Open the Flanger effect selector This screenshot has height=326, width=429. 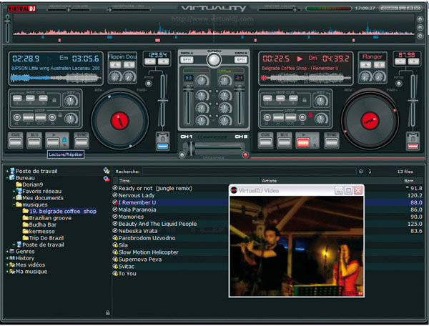pyautogui.click(x=372, y=56)
